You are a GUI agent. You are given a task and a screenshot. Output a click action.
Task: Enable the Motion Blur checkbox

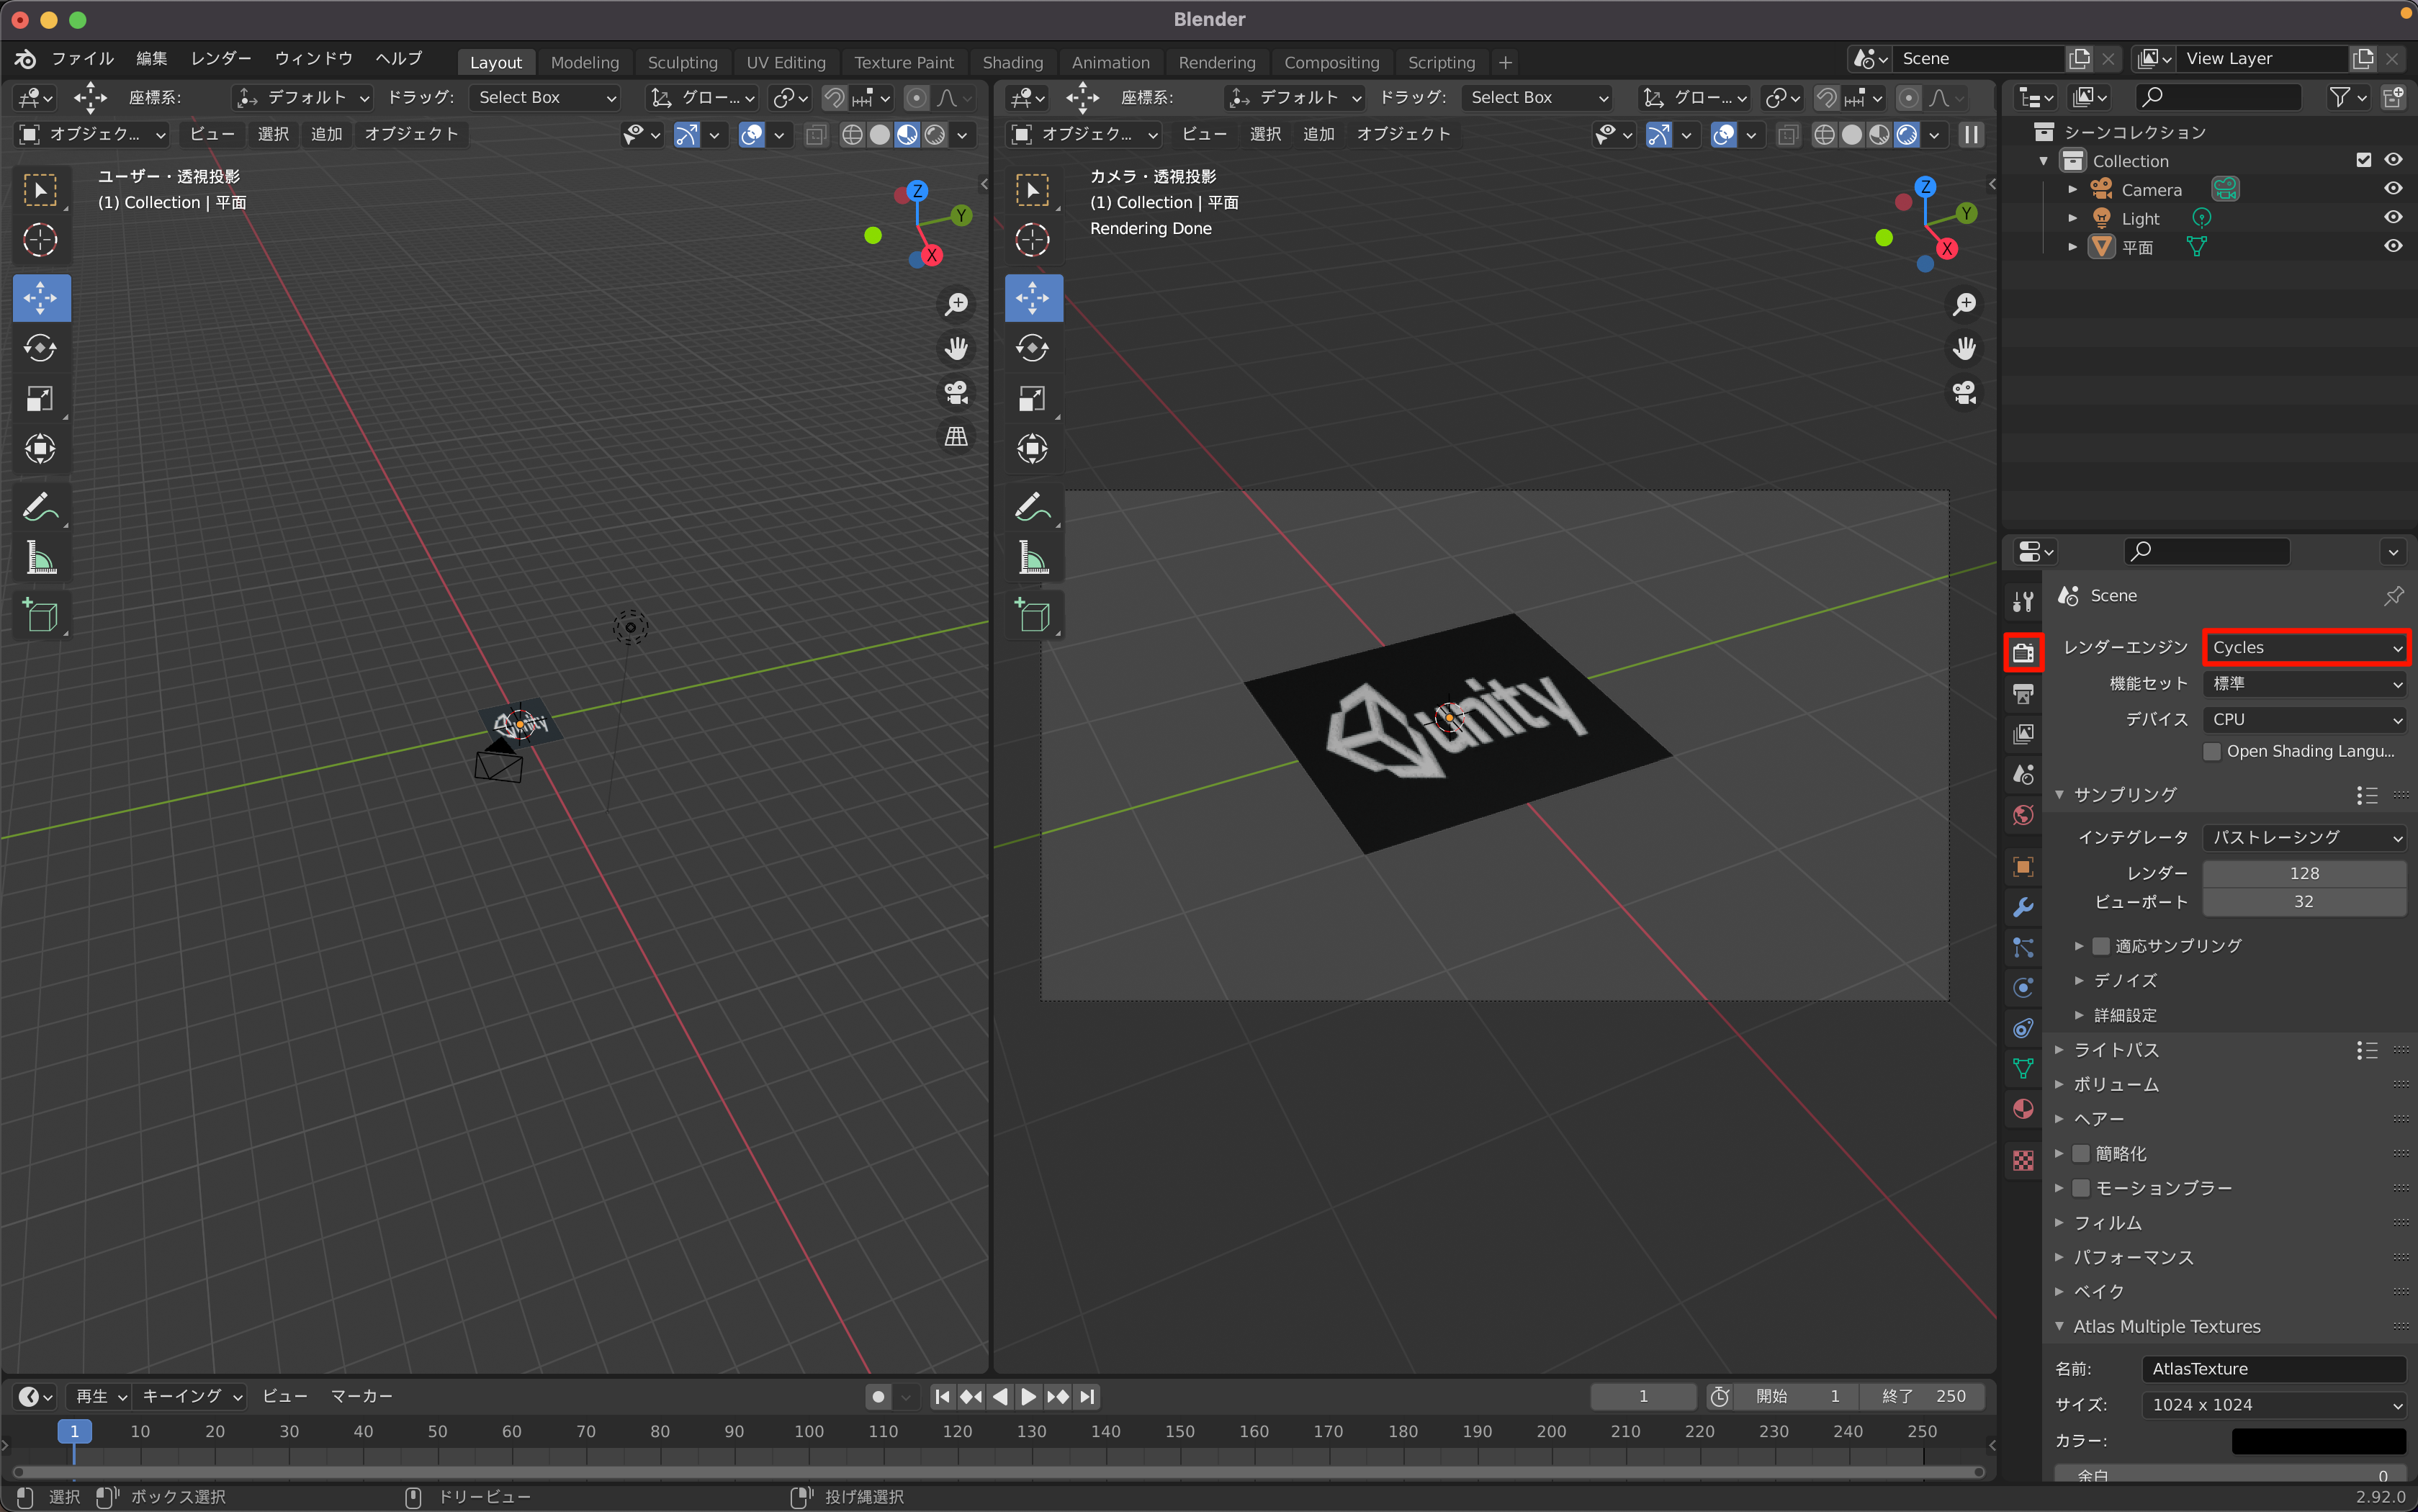pos(2081,1188)
